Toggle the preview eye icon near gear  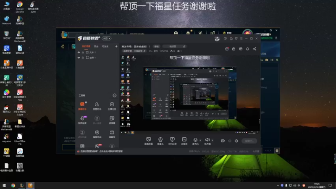click(230, 141)
